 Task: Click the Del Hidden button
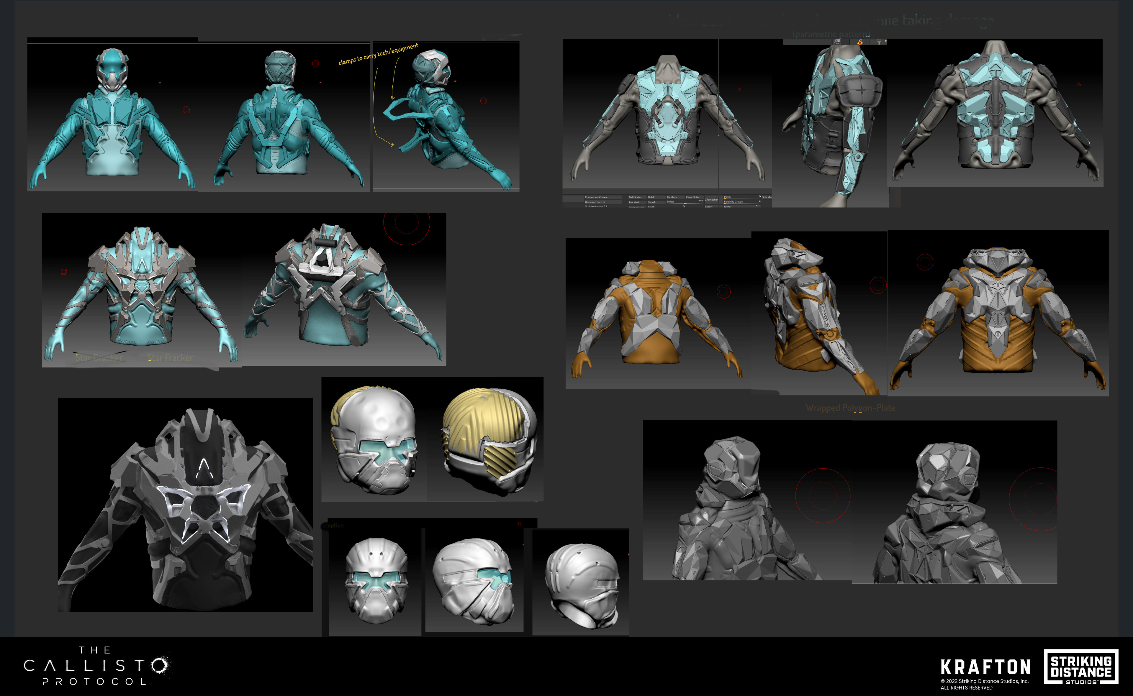(637, 198)
